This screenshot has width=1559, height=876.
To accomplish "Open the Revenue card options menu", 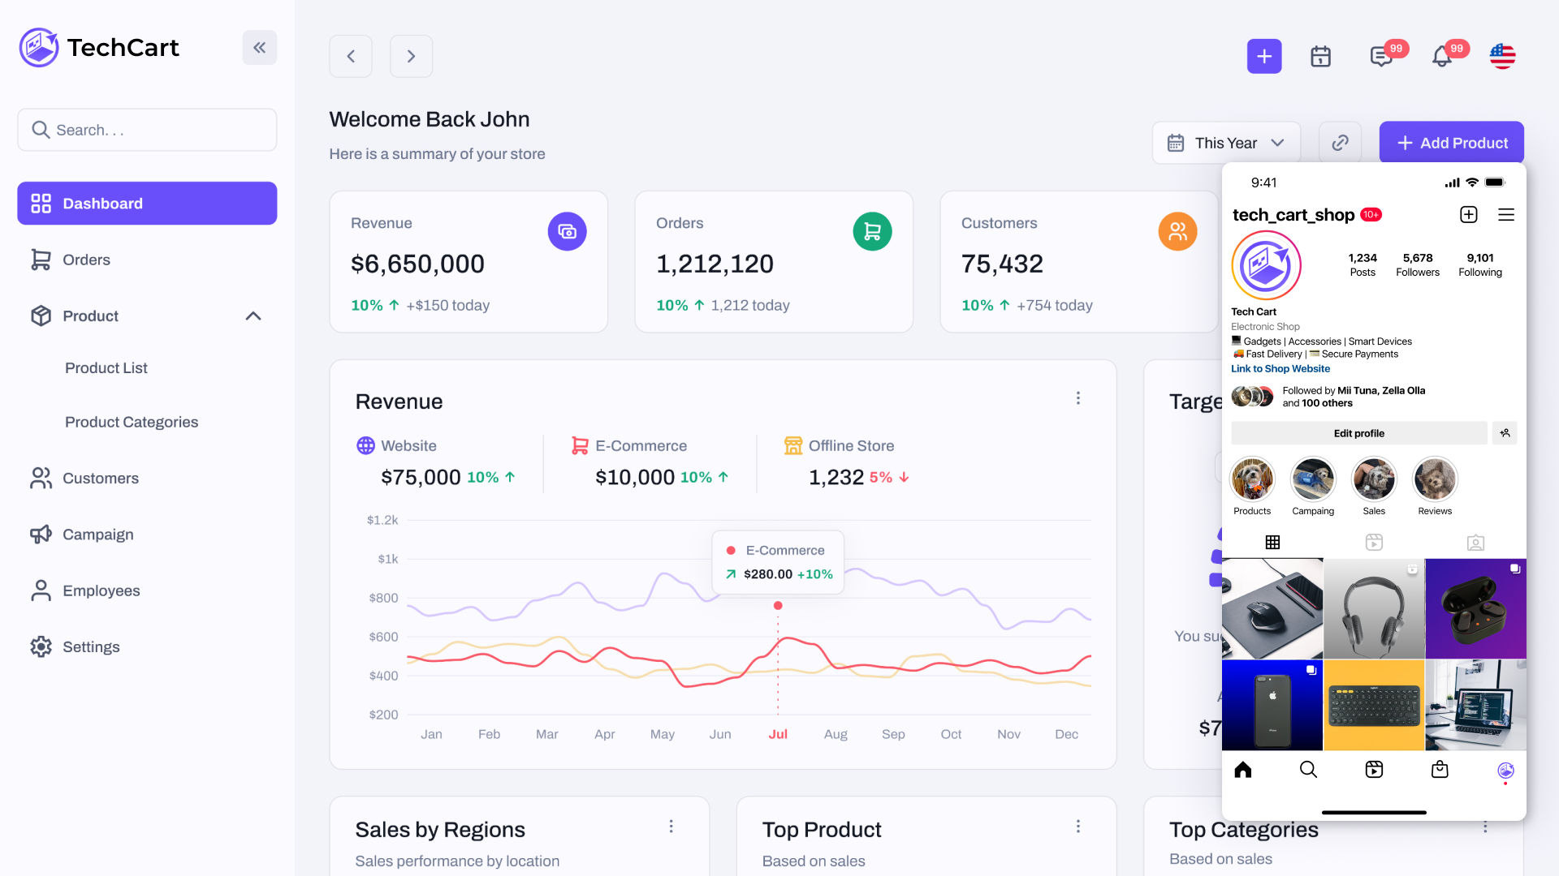I will point(1078,397).
